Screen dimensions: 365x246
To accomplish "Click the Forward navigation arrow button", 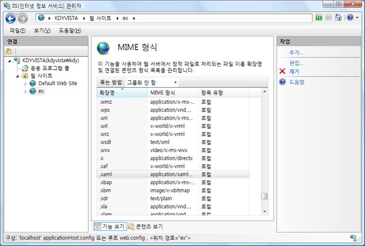I will [x=23, y=18].
